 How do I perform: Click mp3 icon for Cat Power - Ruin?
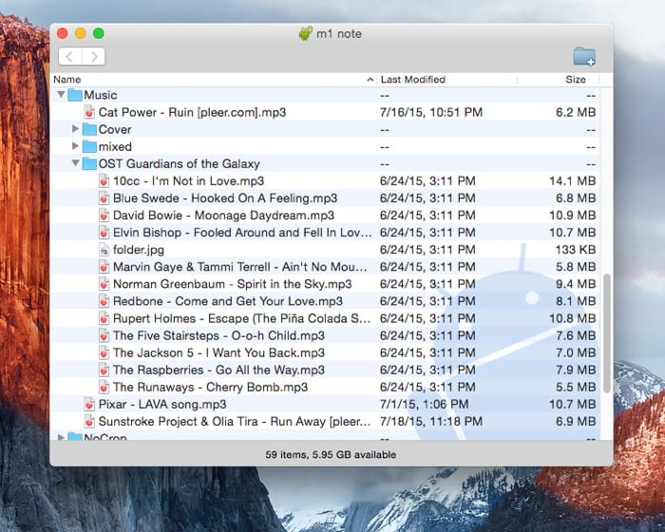(89, 112)
